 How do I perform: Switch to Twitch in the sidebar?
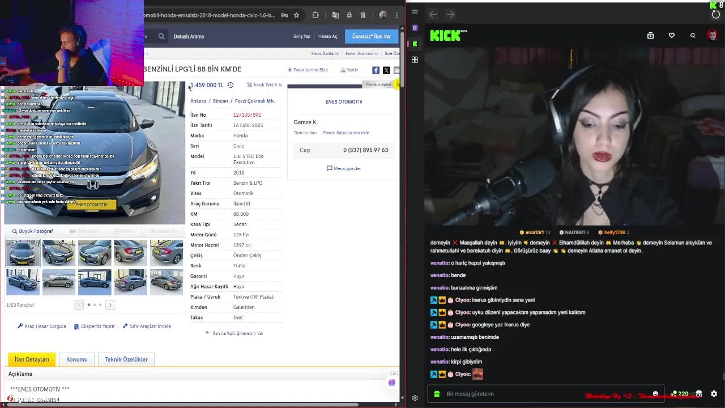(x=415, y=28)
